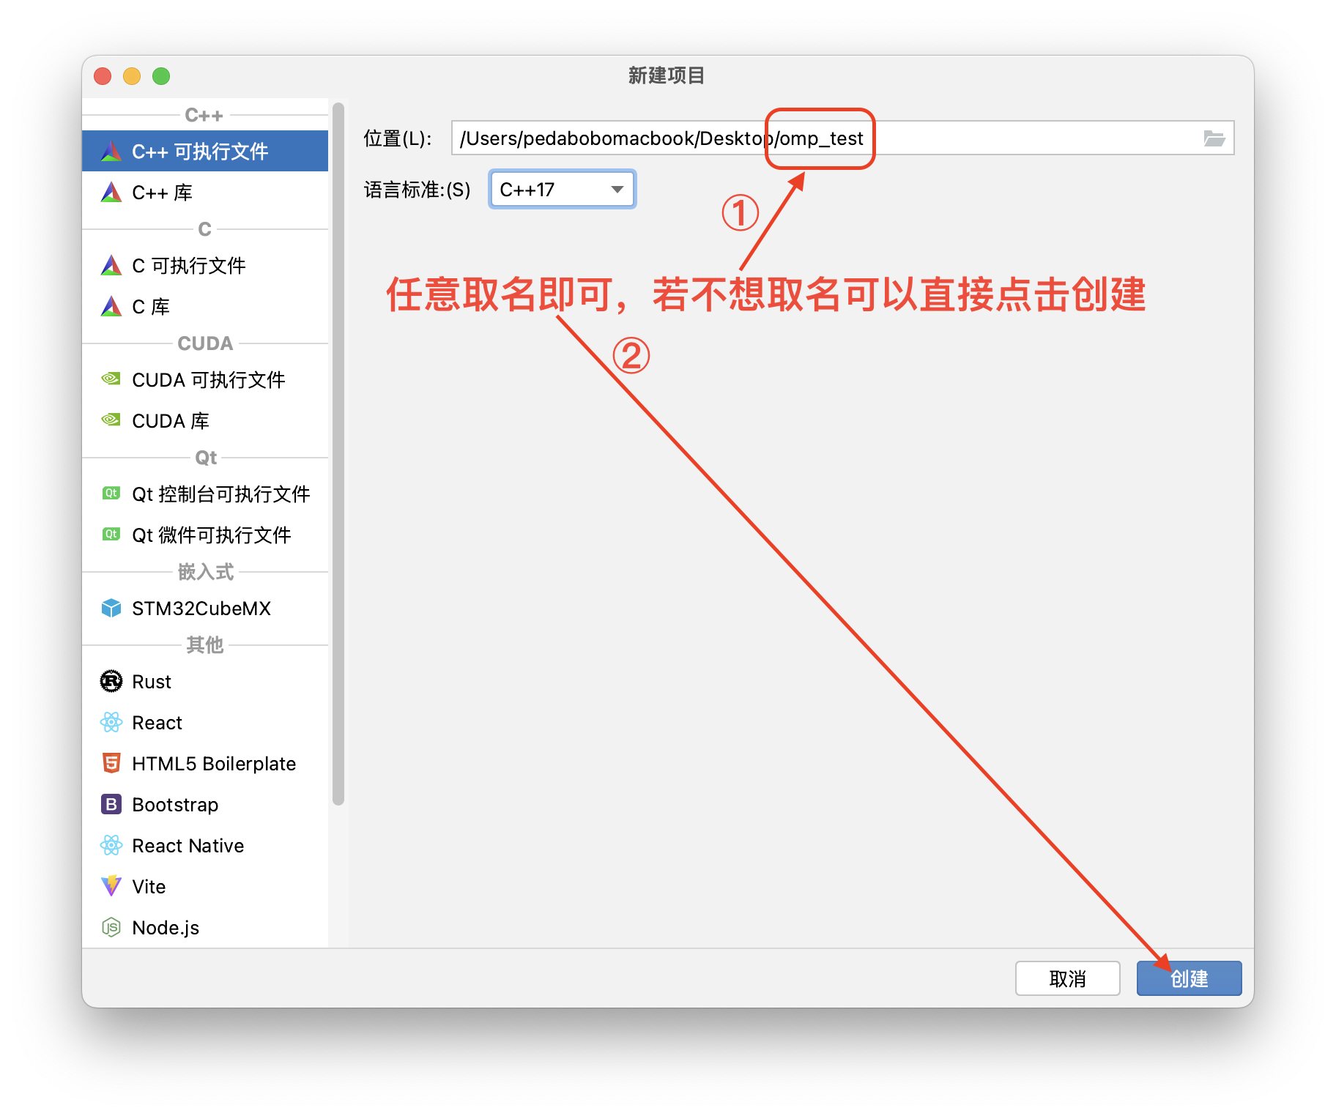1336x1116 pixels.
Task: Choose C 库 project type
Action: coord(205,306)
